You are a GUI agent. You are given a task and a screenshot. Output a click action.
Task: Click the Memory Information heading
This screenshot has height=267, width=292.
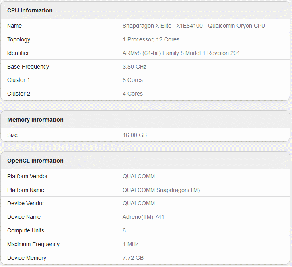pos(35,120)
